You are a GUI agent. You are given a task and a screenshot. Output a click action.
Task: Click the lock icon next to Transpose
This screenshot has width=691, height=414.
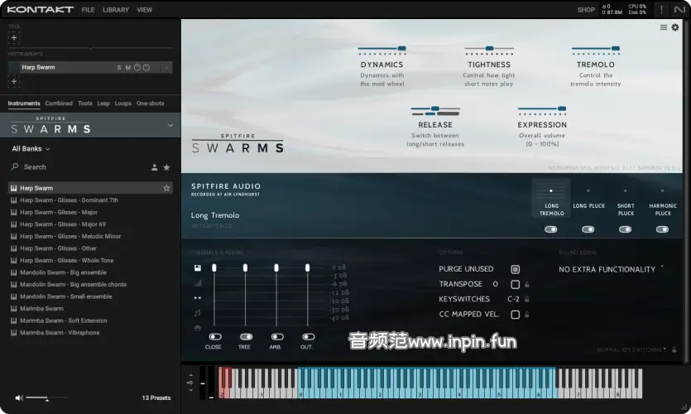527,284
